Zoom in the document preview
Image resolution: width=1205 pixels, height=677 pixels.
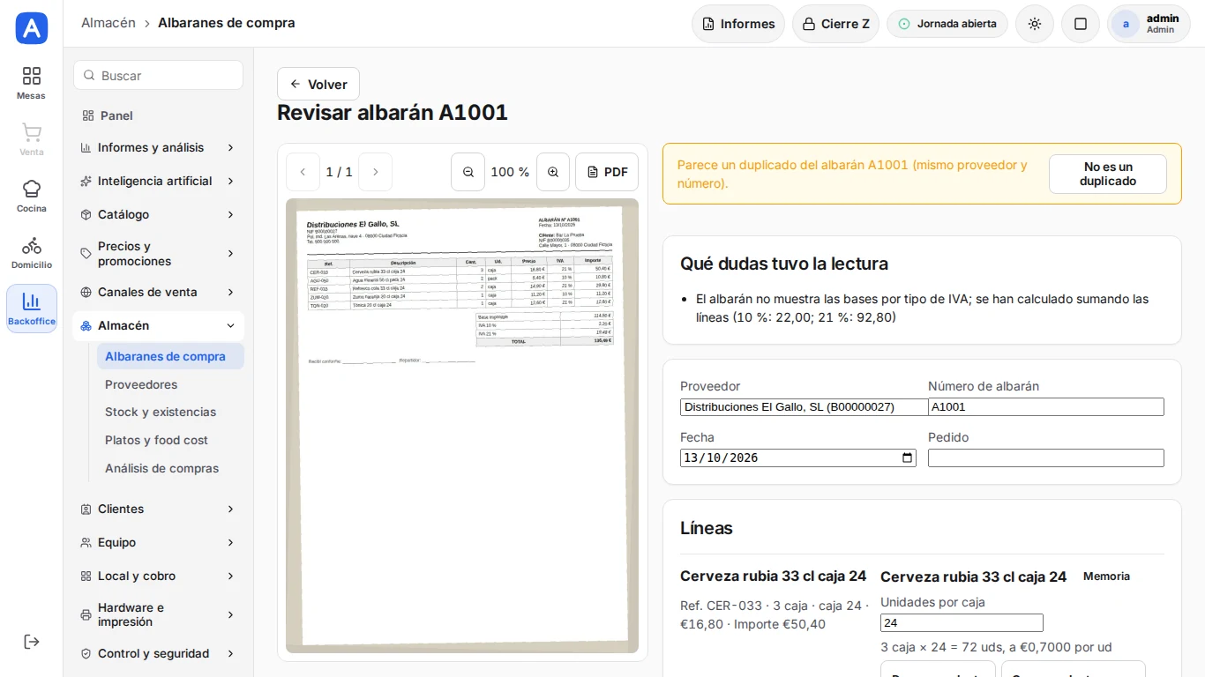(553, 172)
